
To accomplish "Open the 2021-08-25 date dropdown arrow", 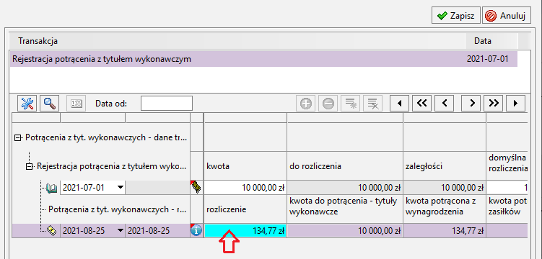I will pyautogui.click(x=120, y=231).
